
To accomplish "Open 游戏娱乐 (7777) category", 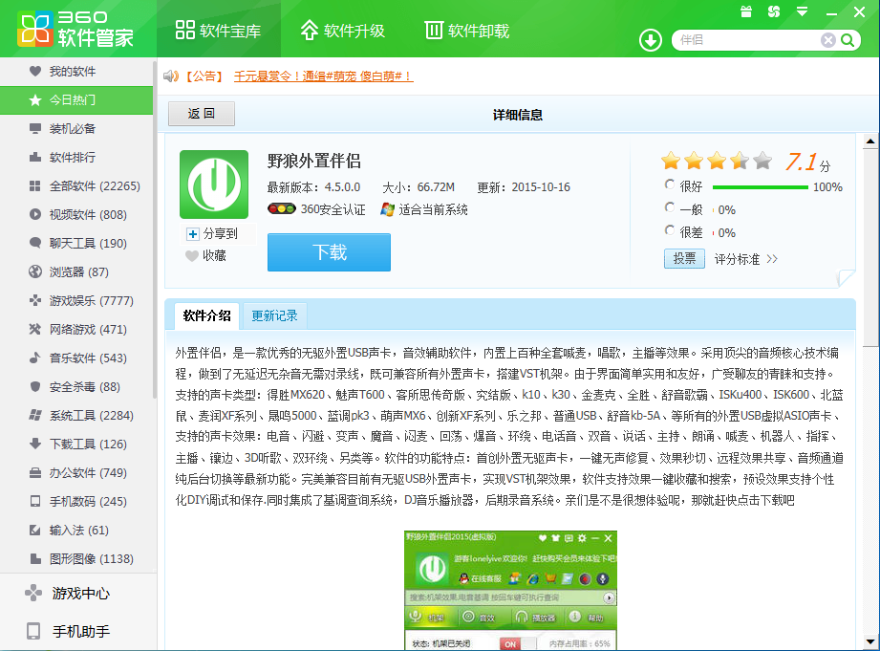I will pos(76,300).
